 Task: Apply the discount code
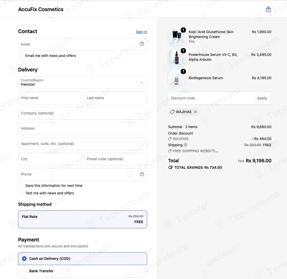pyautogui.click(x=262, y=98)
